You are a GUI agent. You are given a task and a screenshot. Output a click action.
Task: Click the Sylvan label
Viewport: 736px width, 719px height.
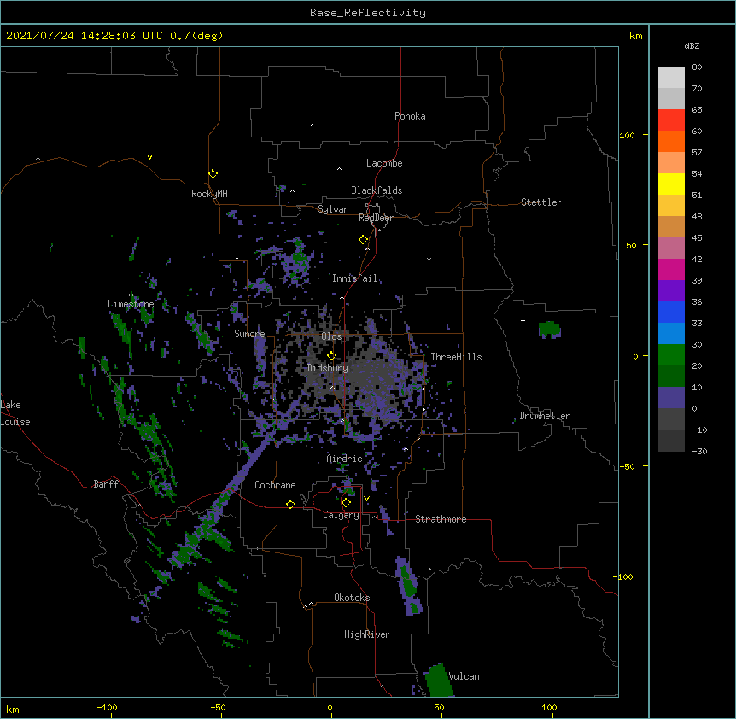click(333, 209)
